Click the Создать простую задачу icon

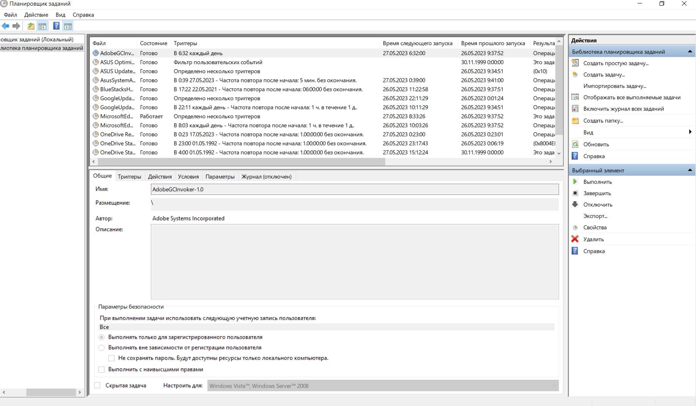(575, 63)
